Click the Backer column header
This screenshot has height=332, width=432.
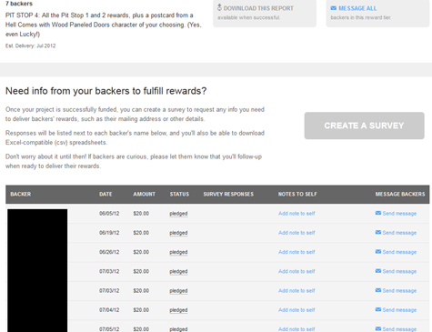(21, 194)
